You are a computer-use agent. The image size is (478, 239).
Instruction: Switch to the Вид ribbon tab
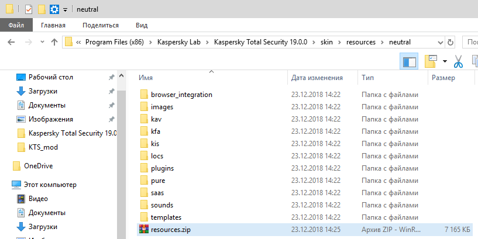(x=141, y=25)
